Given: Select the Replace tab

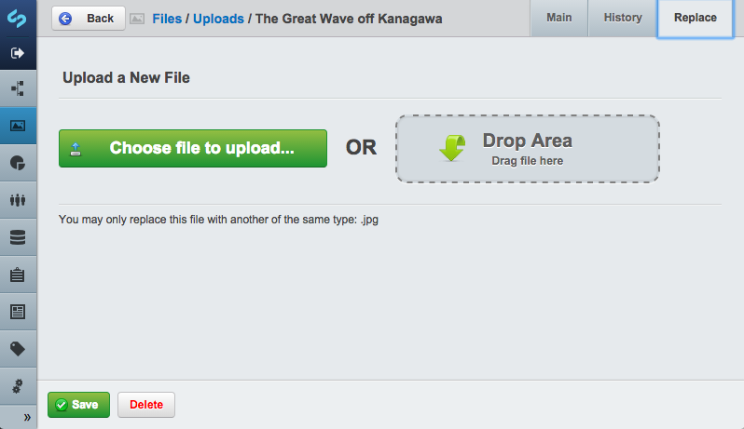Looking at the screenshot, I should 696,18.
